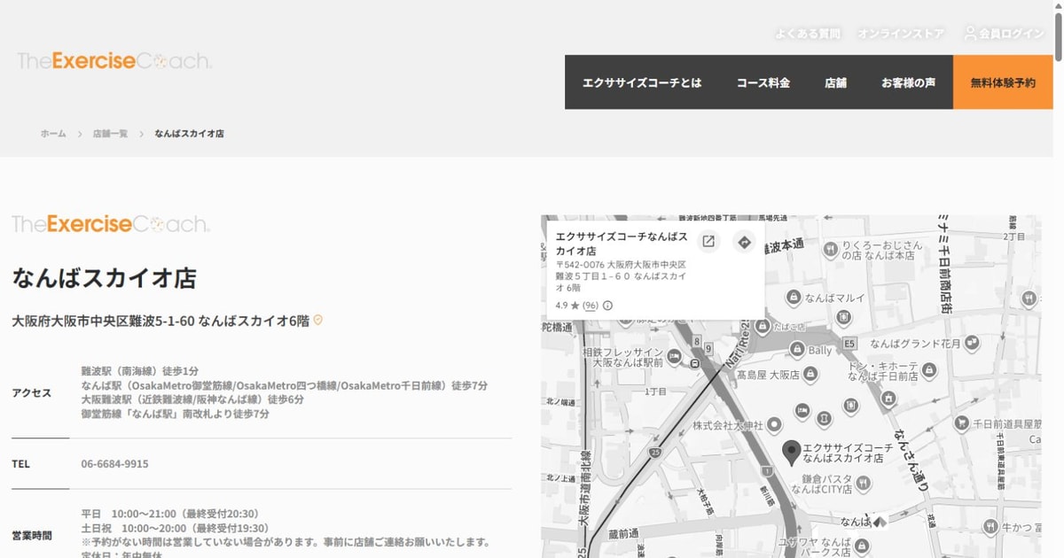The height and width of the screenshot is (558, 1064).
Task: Click the 株式会社大紳社 circle marker
Action: (x=774, y=425)
